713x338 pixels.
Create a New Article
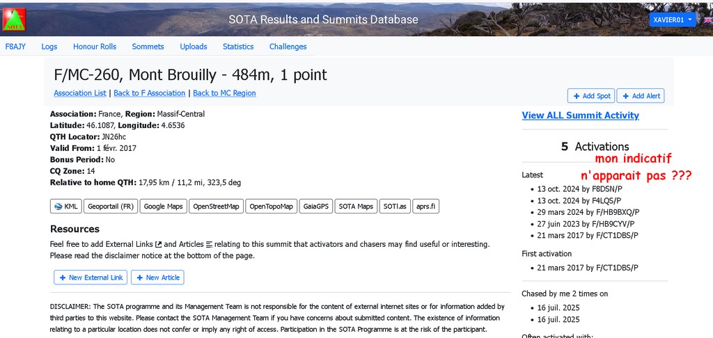pos(158,277)
